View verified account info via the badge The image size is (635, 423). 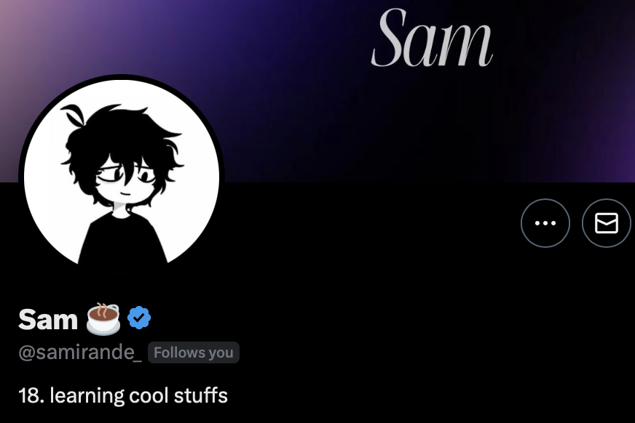tap(139, 318)
